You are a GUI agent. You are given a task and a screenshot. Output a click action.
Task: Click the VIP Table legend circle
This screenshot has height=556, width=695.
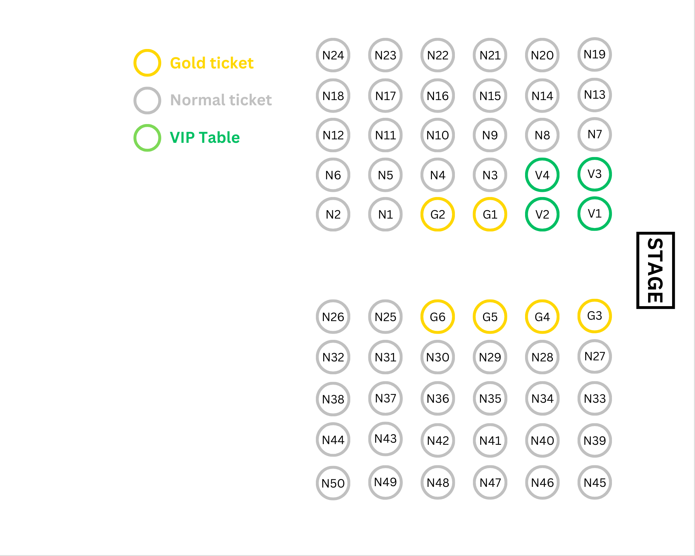click(147, 138)
